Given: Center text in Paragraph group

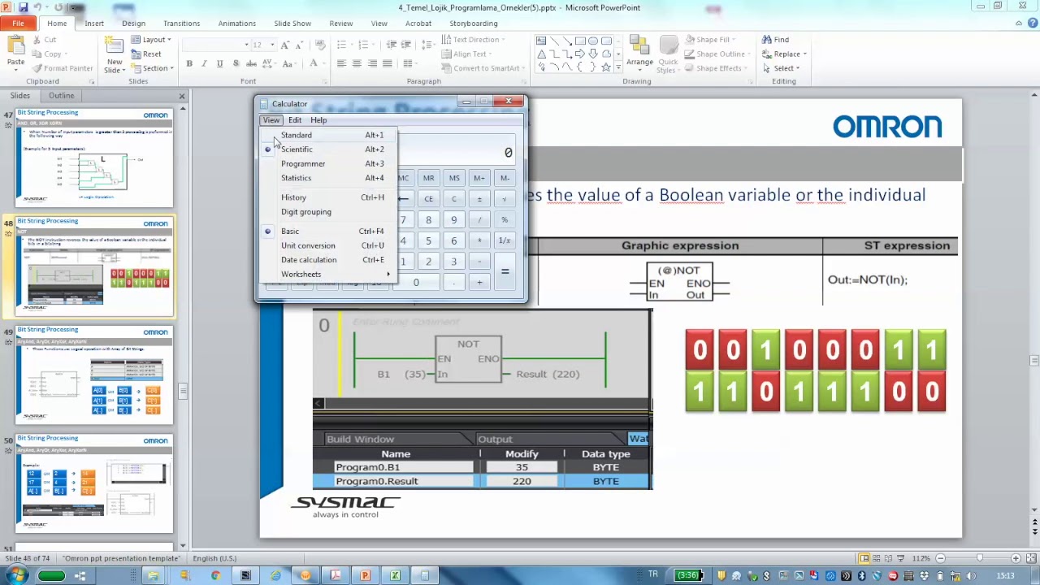Looking at the screenshot, I should click(357, 63).
